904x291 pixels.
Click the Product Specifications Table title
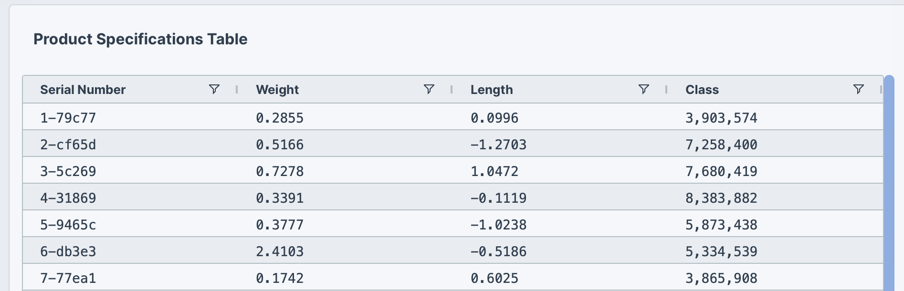click(141, 39)
